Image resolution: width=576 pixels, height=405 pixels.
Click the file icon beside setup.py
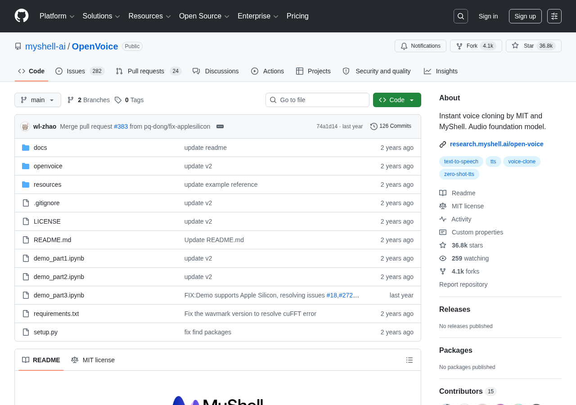coord(26,332)
